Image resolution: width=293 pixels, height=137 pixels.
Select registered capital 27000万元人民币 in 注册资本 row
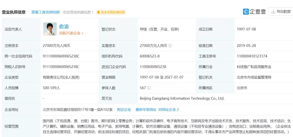coord(56,46)
